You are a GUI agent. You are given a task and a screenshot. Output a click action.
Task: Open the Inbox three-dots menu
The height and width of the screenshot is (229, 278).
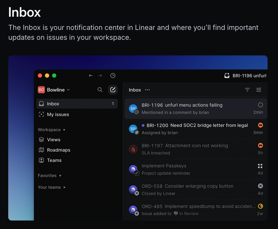coord(147,90)
